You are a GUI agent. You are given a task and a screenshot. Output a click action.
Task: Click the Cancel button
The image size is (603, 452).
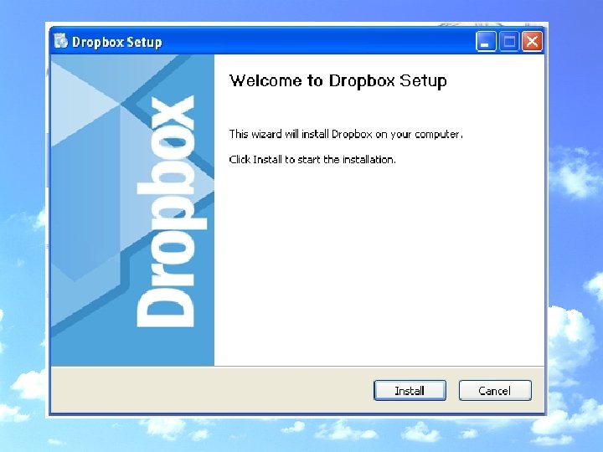(x=495, y=391)
